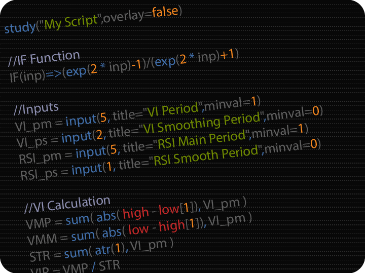This screenshot has height=273, width=365.
Task: Click the 'VMP / STR' expression on the last line
Action: point(91,267)
